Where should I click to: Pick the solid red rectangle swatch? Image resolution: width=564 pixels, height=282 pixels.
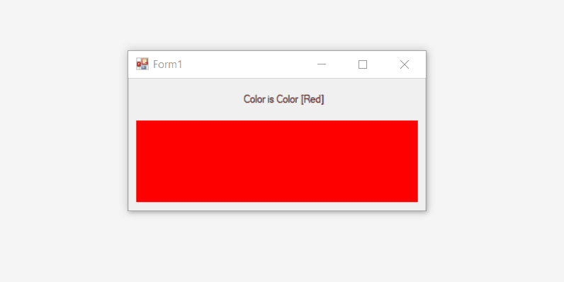277,161
